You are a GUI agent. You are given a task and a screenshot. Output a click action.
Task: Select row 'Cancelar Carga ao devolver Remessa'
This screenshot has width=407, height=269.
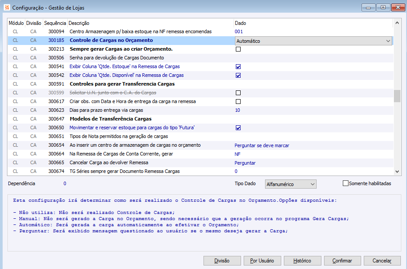click(200, 162)
